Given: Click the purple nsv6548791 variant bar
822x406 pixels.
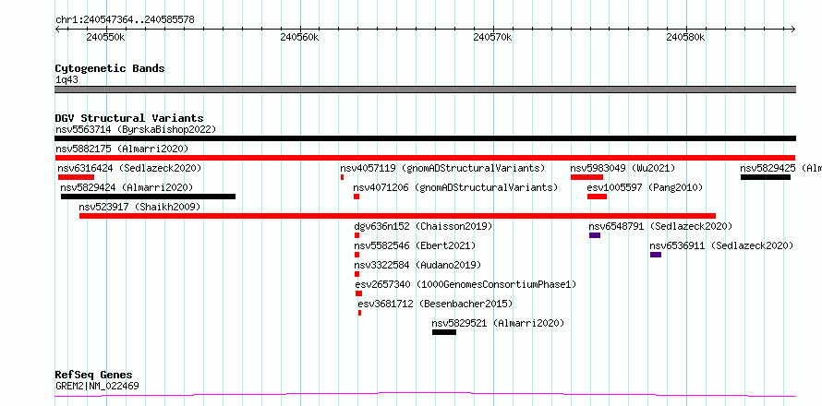Looking at the screenshot, I should pyautogui.click(x=595, y=235).
